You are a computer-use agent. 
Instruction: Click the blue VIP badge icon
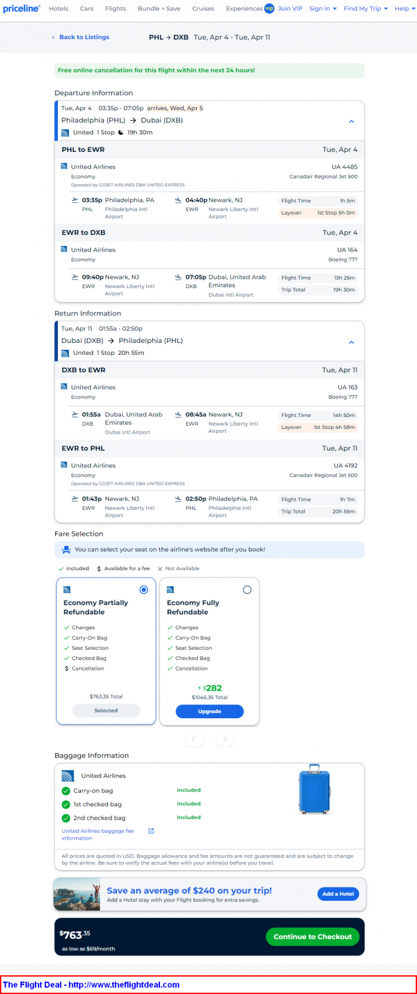[269, 9]
